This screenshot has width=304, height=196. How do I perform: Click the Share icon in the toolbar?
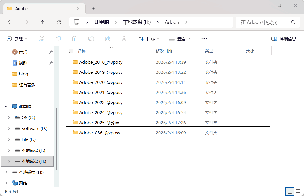coord(107,39)
